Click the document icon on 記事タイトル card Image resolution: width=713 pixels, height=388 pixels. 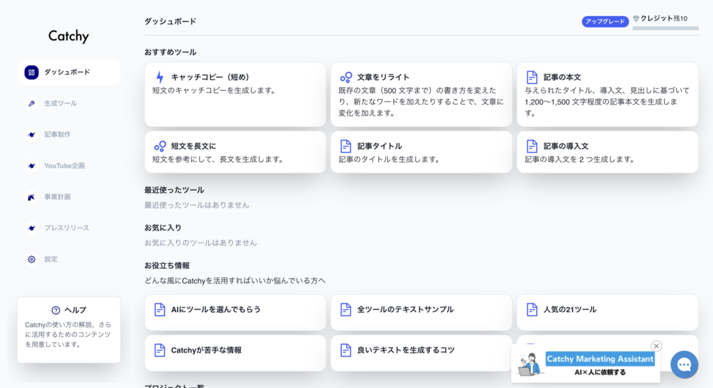click(x=345, y=146)
